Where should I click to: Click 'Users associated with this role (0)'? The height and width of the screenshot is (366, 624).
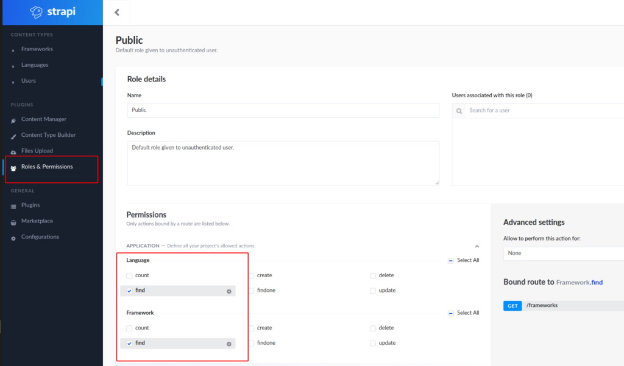point(492,95)
